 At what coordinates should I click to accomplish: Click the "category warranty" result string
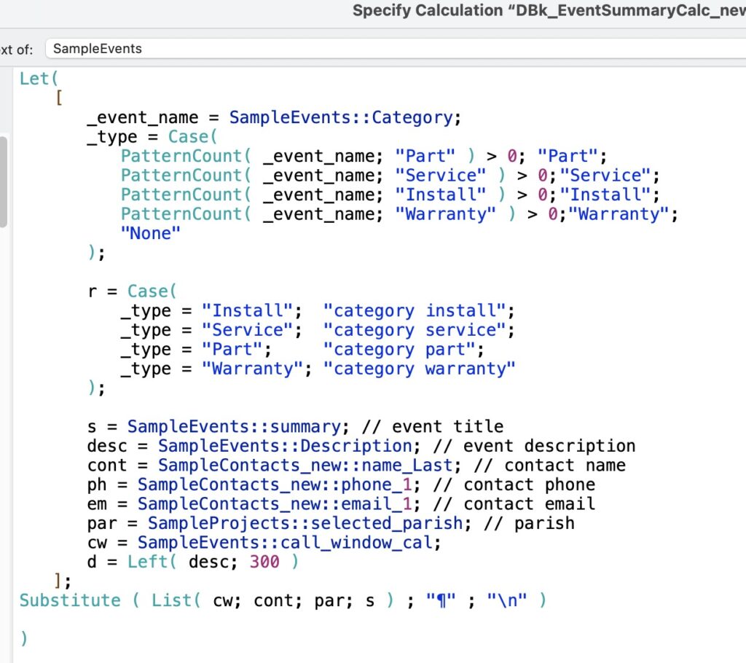coord(419,369)
